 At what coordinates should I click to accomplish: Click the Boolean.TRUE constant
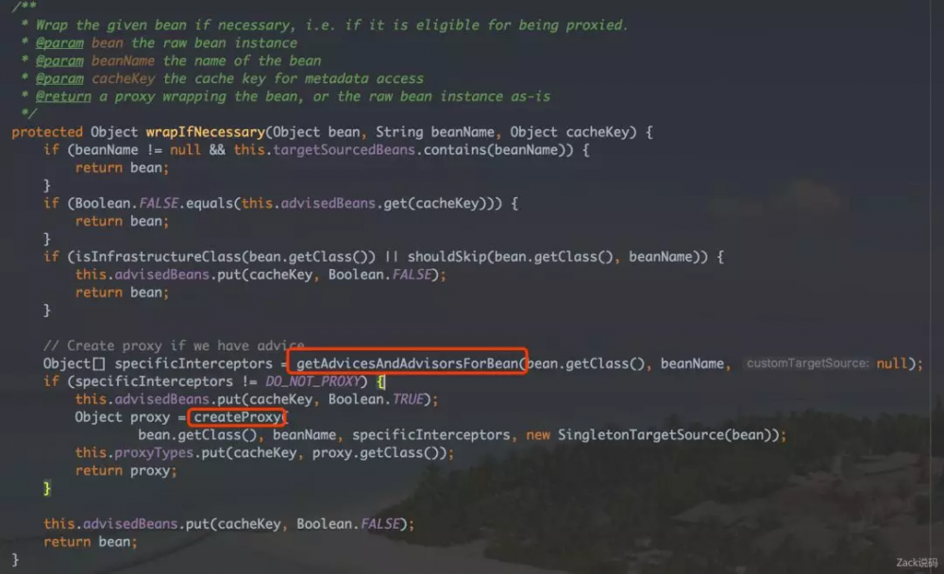pos(377,398)
